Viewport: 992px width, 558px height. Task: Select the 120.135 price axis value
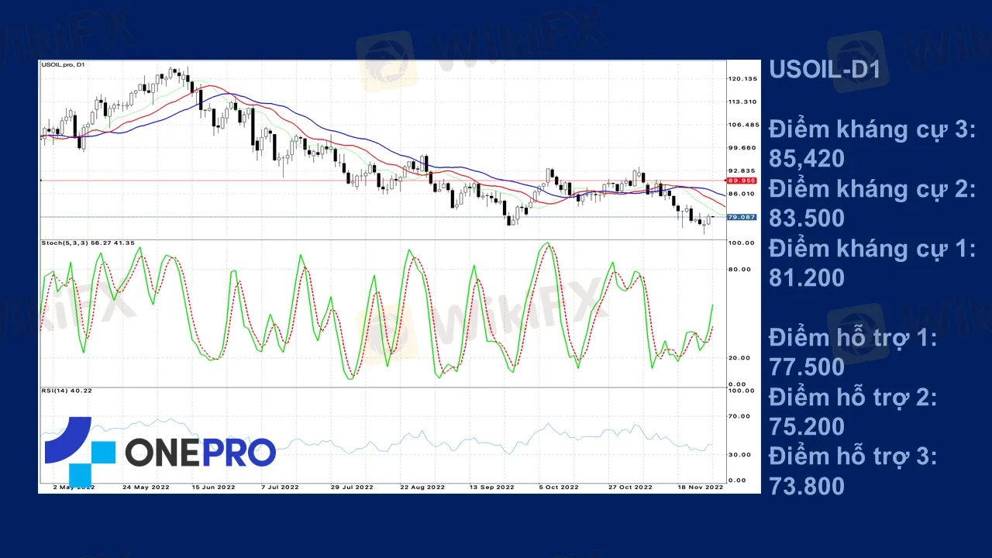[x=742, y=78]
